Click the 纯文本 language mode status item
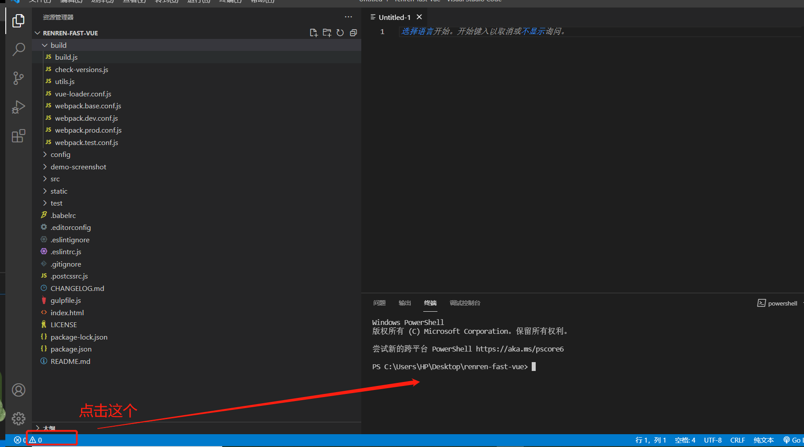Image resolution: width=804 pixels, height=447 pixels. [x=764, y=440]
